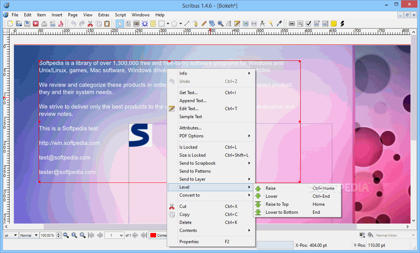Open the Item menu
420x253 pixels.
41,15
